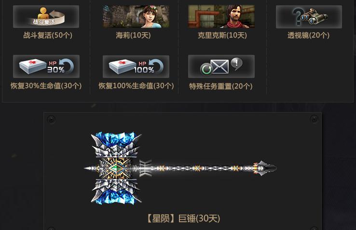
Task: Click the 【星陨】巨锤(30天) caption
Action: [x=183, y=218]
